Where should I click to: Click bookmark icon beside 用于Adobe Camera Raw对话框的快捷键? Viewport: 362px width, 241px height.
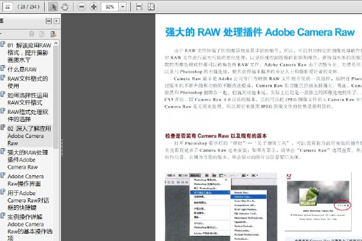[x=3, y=192]
